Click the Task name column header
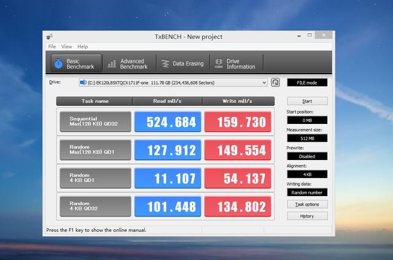 (95, 101)
